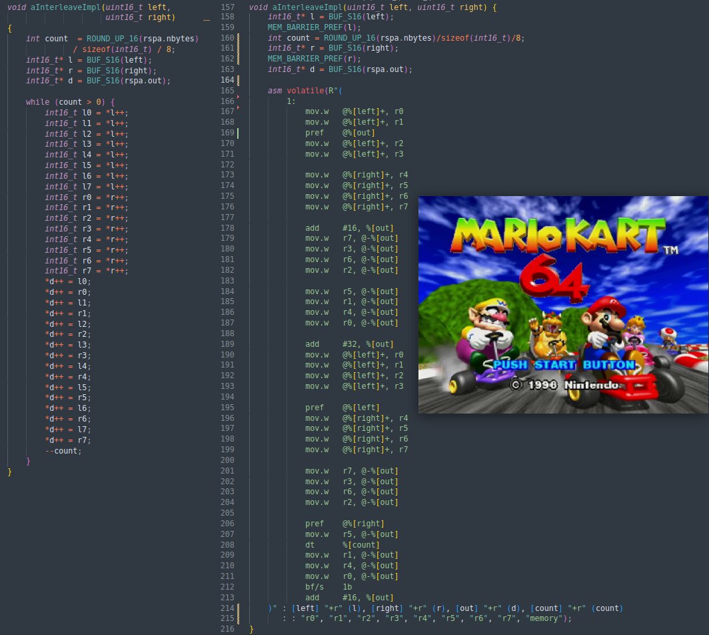Screen dimensions: 709x635
Task: Click 'add #16, %[out]' on line 213
Action: [x=349, y=598]
